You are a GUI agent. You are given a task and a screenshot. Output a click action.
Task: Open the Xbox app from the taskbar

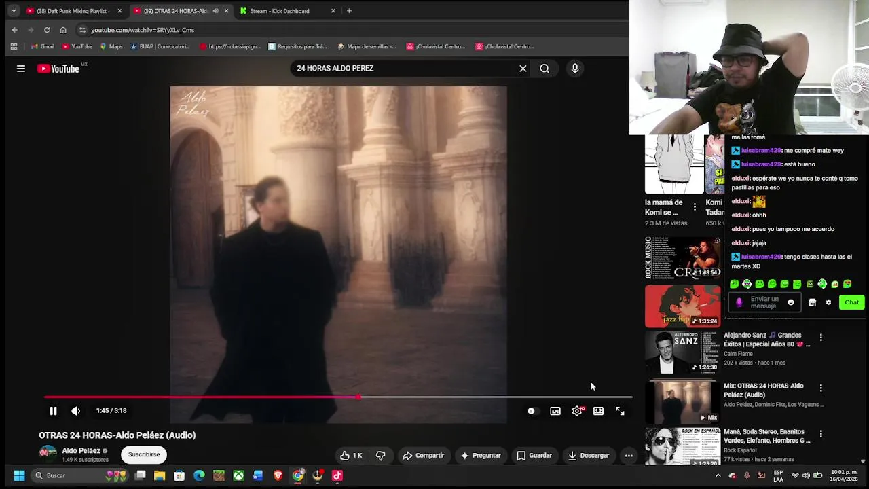238,475
